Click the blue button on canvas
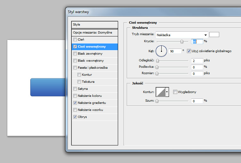241x163 pixels. (x=48, y=87)
